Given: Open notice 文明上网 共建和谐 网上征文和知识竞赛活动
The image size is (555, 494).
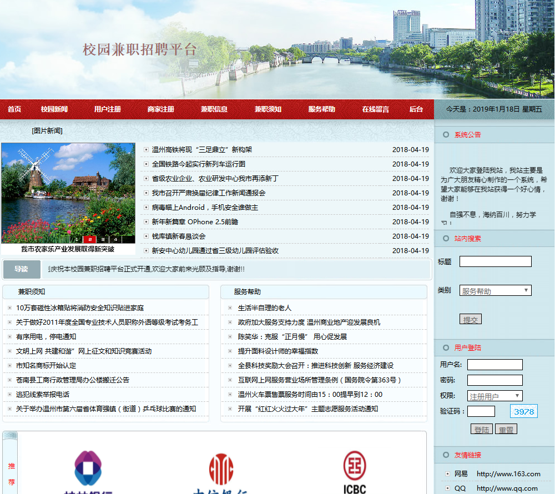Looking at the screenshot, I should pos(84,351).
